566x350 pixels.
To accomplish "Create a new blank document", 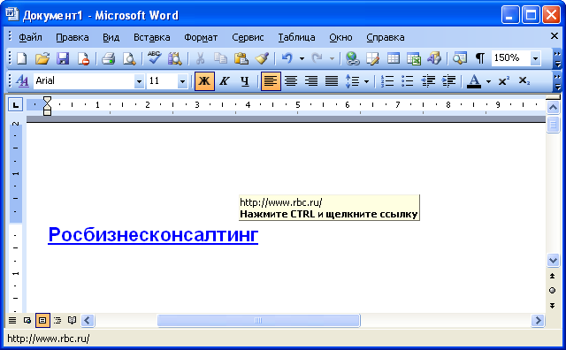I will coord(22,58).
